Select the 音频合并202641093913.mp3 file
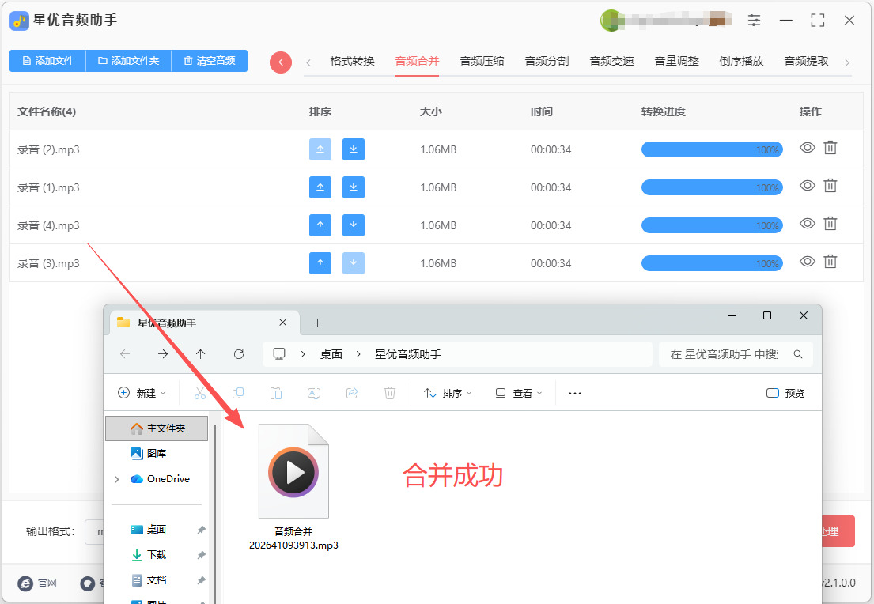874x604 pixels. click(x=293, y=488)
